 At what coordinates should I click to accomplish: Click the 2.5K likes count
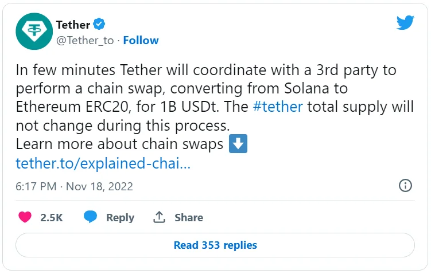[x=51, y=217]
